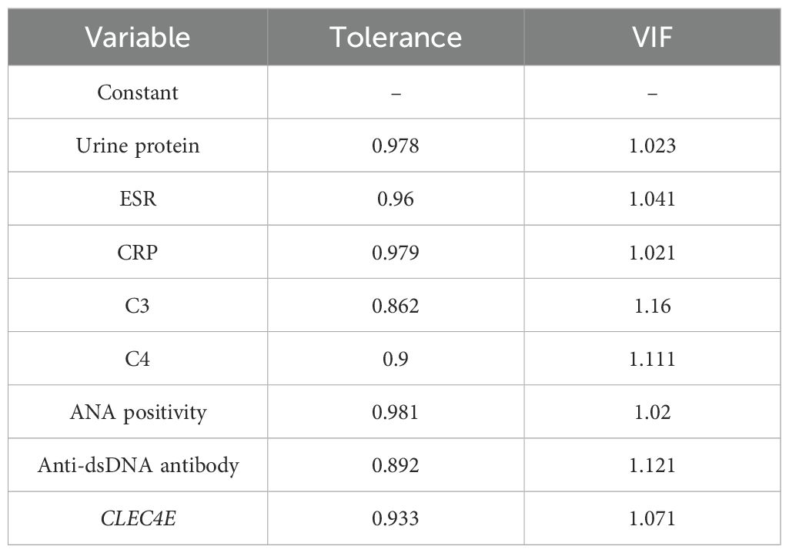Click the Variable column header
The width and height of the screenshot is (789, 553).
pos(138,37)
